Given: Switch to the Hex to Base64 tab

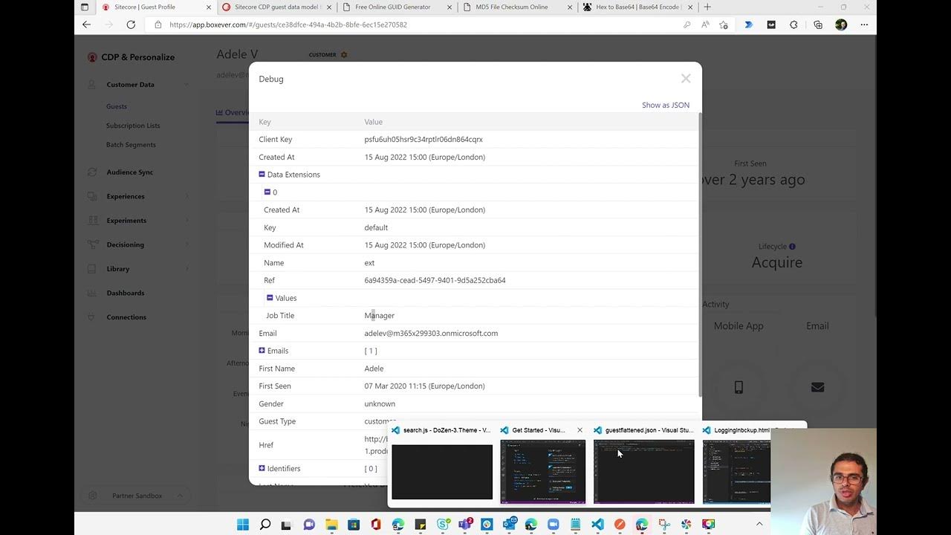Looking at the screenshot, I should coord(637,7).
